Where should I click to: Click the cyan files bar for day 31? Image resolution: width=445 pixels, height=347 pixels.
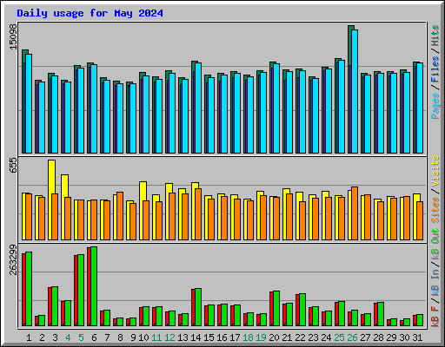click(x=420, y=108)
